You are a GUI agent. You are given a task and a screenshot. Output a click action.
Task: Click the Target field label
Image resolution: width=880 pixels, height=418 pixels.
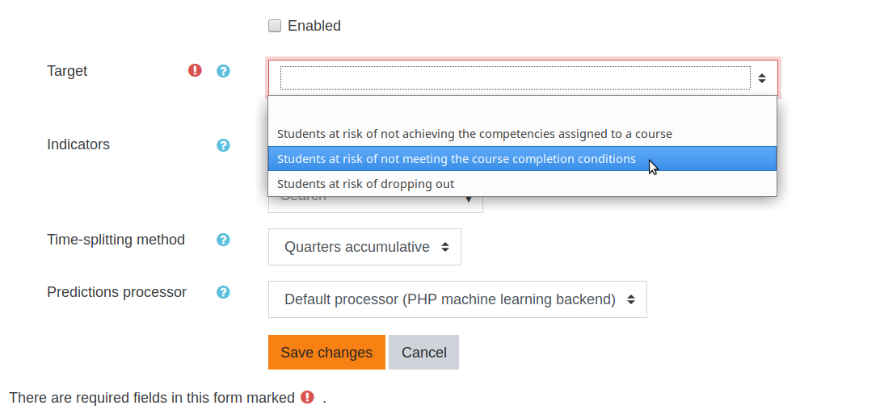pos(67,71)
